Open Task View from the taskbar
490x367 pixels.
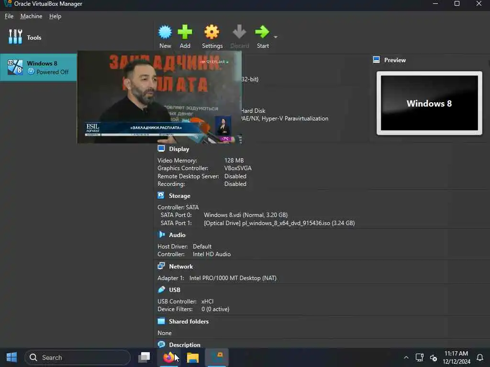coord(144,357)
